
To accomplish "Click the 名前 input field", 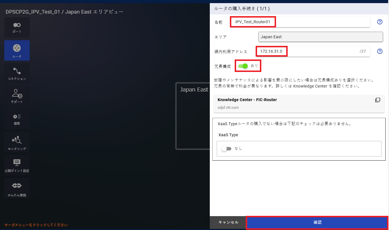I will click(300, 22).
